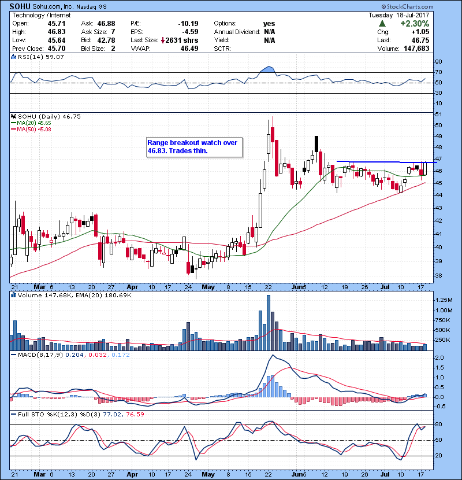Click the Prev Close value 45.70

click(57, 49)
